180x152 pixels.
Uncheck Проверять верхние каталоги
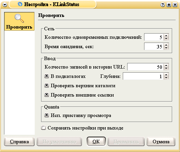[46, 86]
